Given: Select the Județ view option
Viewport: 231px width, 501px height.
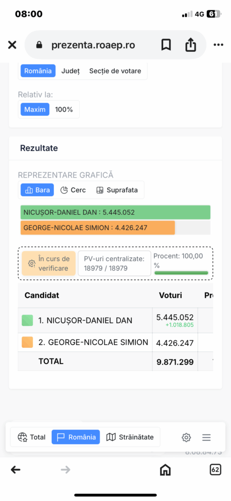Looking at the screenshot, I should (x=70, y=71).
